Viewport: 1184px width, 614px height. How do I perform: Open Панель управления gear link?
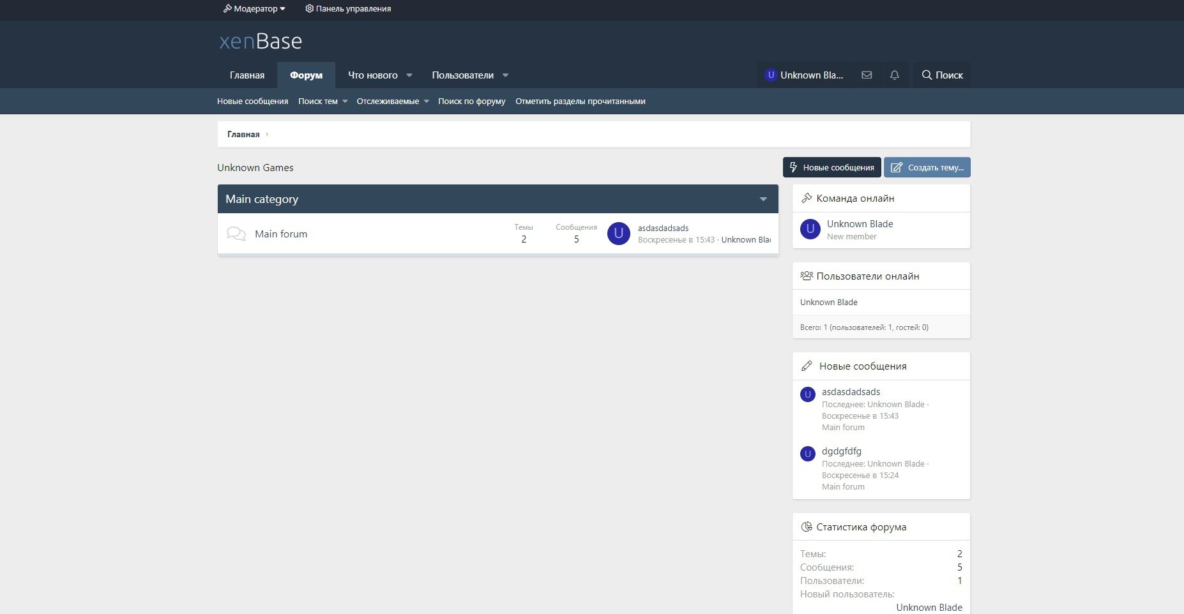click(348, 9)
